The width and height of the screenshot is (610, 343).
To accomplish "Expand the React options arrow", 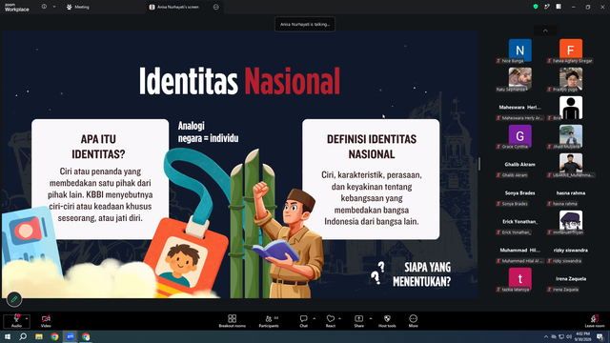I will tap(339, 318).
